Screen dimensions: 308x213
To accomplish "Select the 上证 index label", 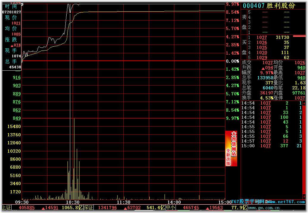I will click(7, 208).
